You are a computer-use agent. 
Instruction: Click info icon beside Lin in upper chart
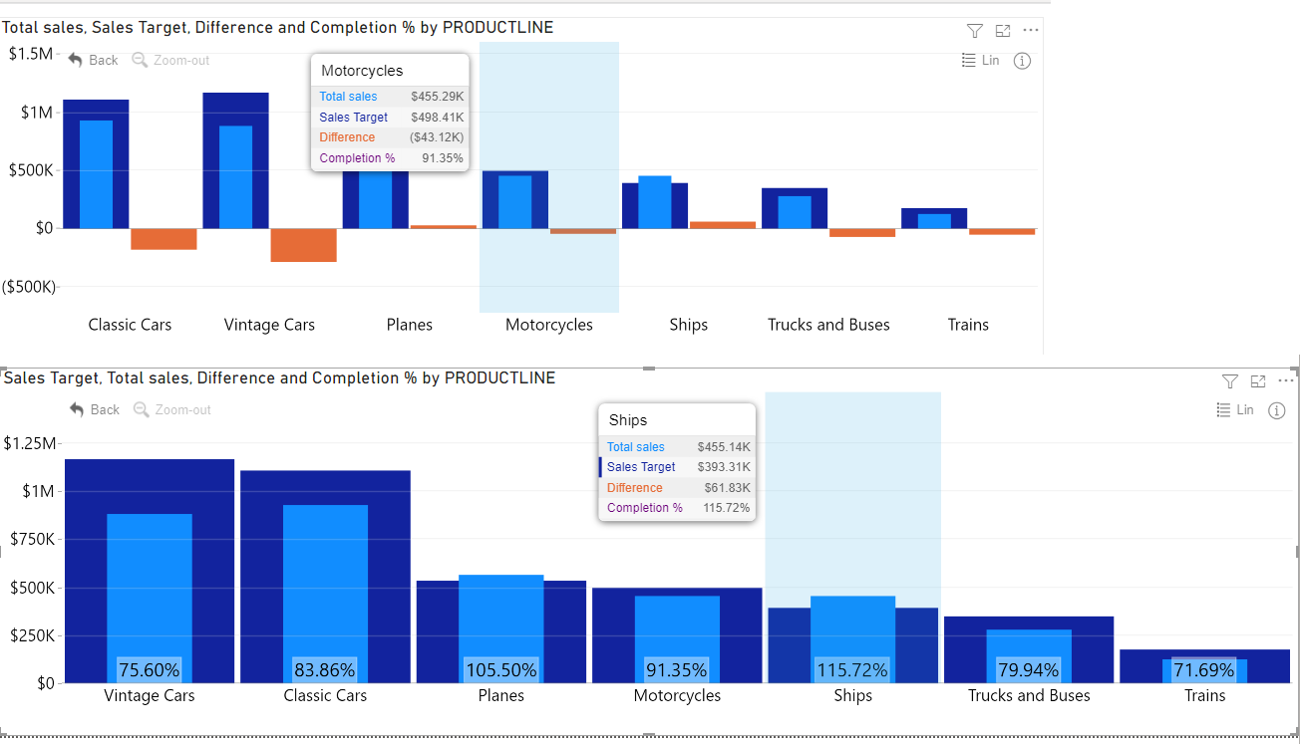click(x=1022, y=61)
